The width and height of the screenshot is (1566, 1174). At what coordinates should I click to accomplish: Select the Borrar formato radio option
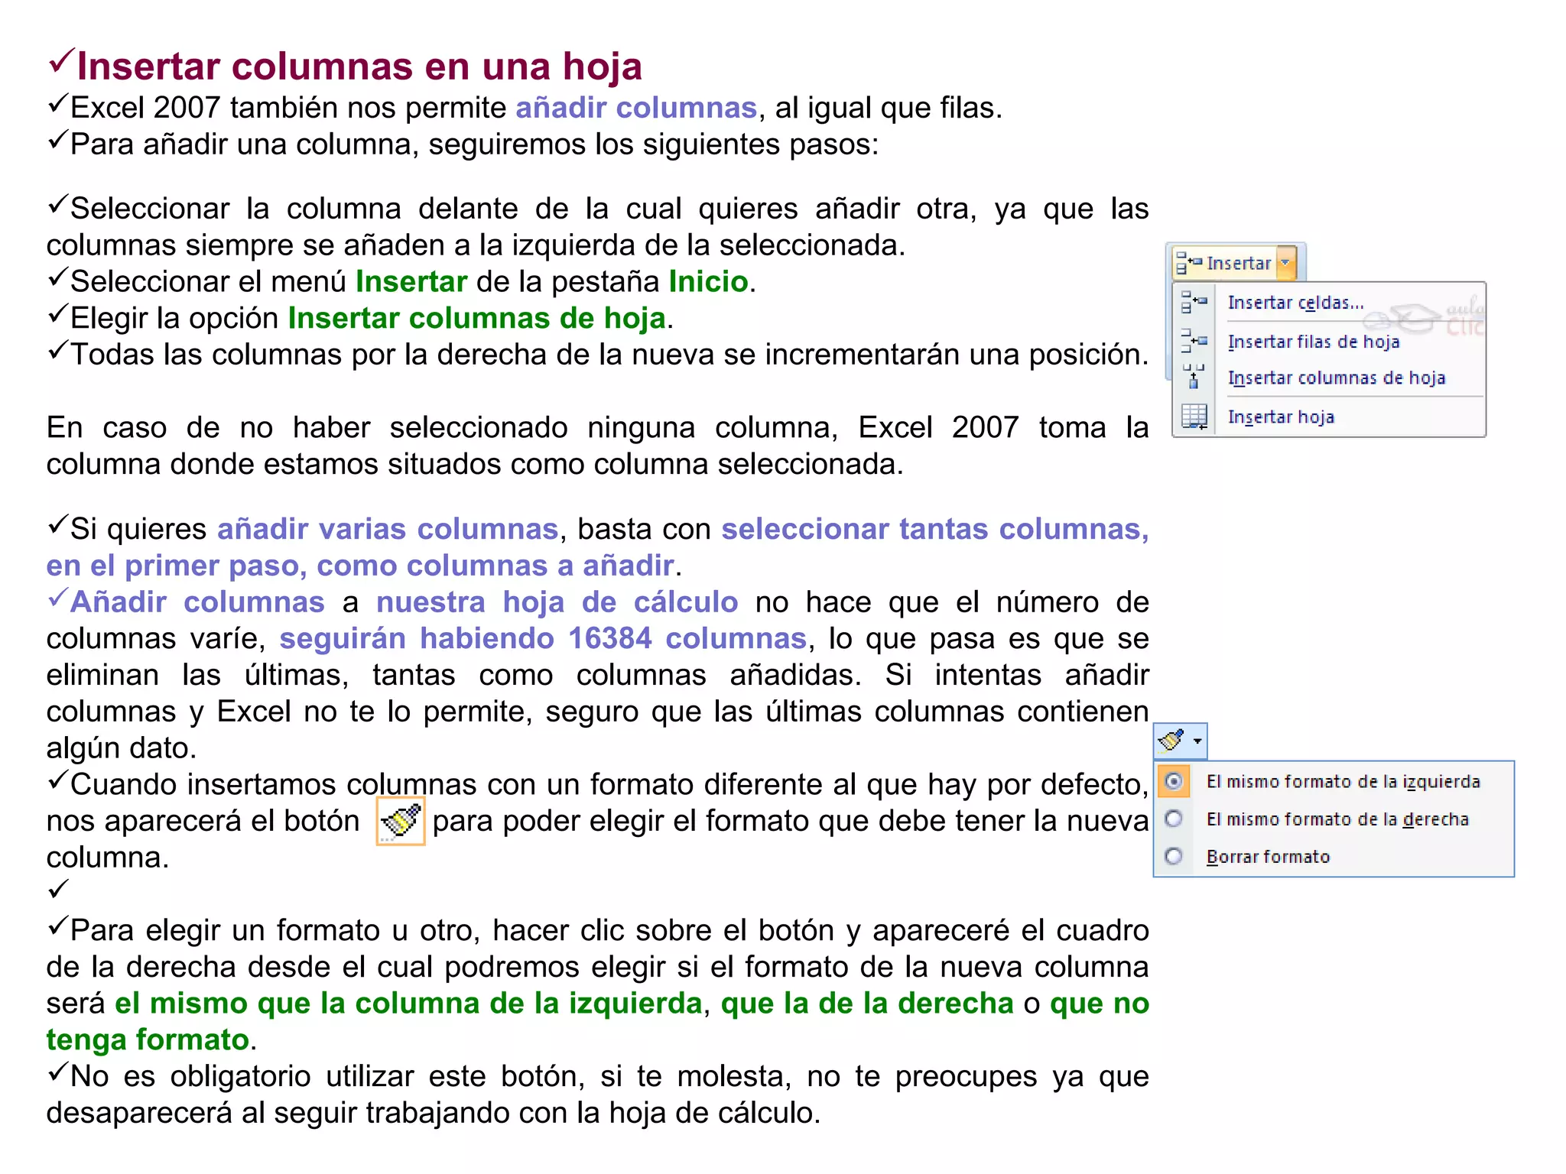(x=1174, y=856)
